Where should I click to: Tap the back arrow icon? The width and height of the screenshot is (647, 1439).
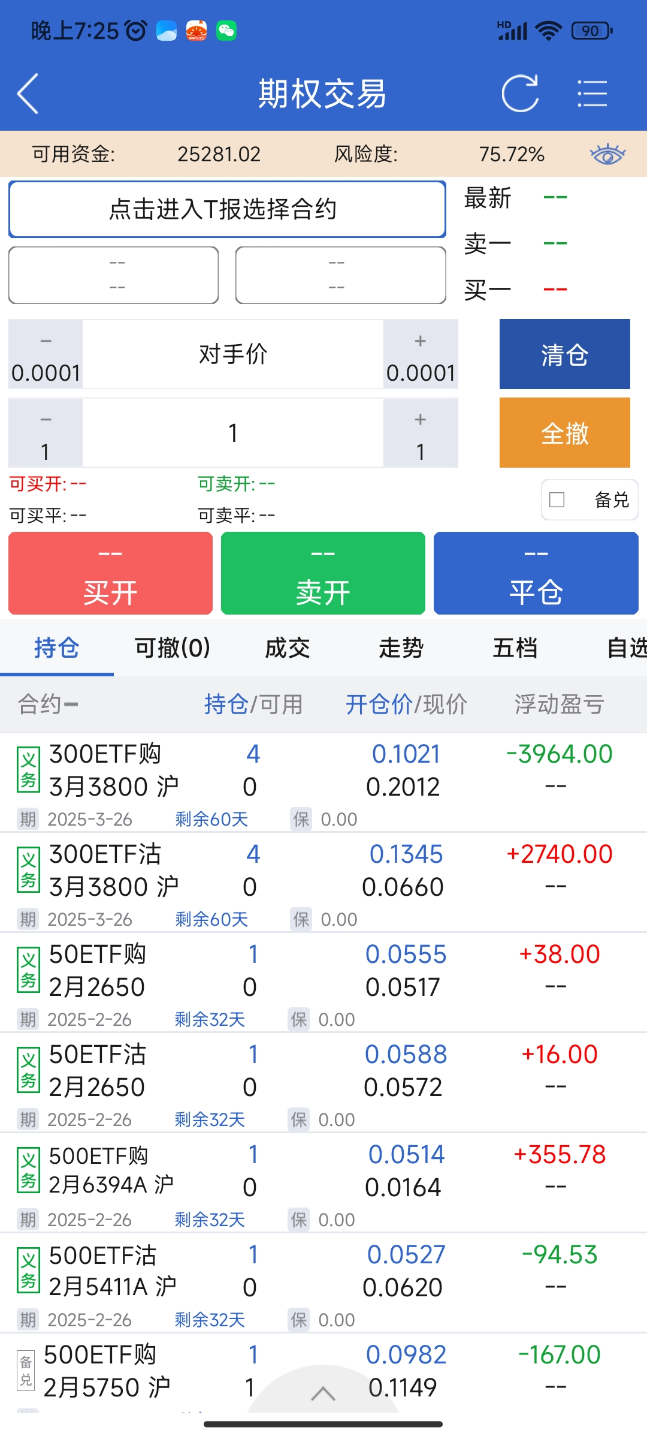28,94
